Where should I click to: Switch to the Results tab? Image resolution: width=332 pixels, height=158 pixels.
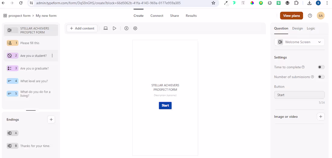pos(191,16)
